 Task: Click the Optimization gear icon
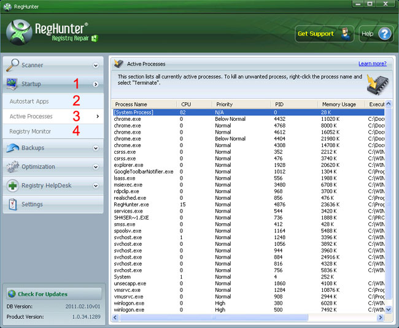pyautogui.click(x=13, y=167)
